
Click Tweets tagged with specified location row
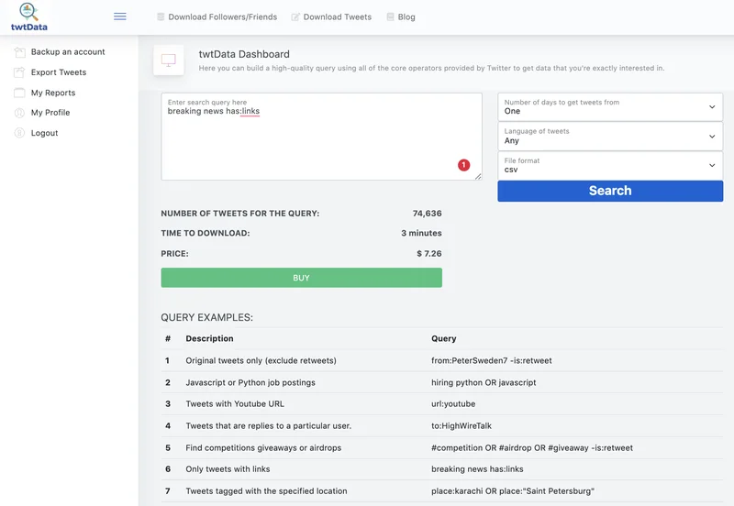click(266, 491)
